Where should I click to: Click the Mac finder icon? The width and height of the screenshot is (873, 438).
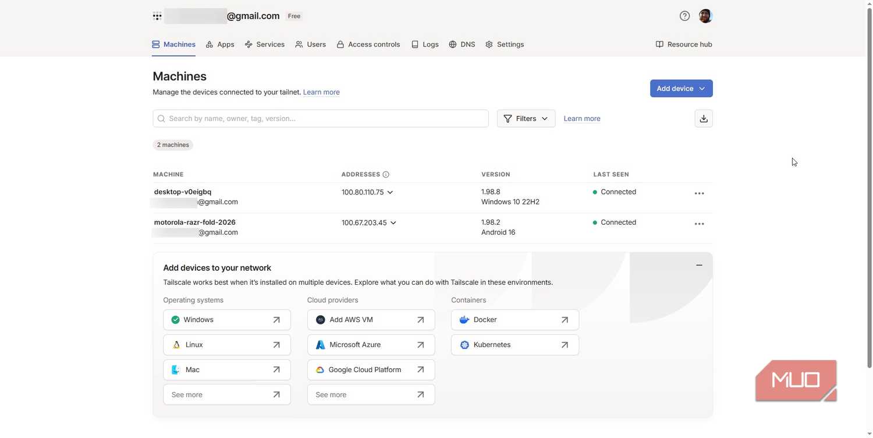coord(176,370)
